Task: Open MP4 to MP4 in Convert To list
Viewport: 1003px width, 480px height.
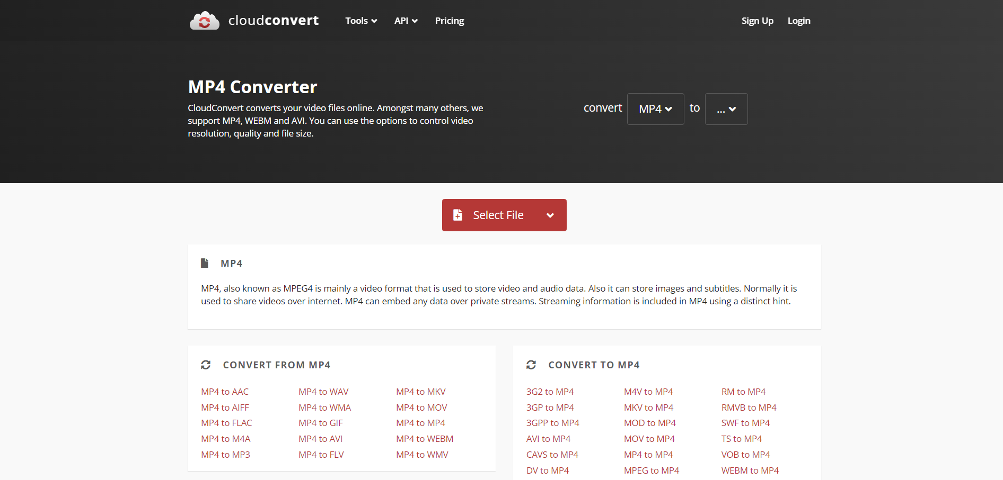Action: (x=648, y=455)
